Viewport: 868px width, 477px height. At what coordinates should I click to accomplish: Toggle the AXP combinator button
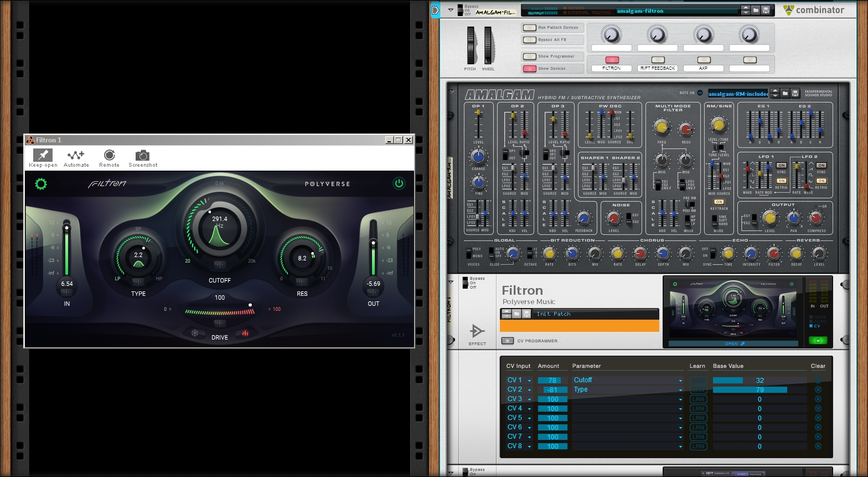704,60
